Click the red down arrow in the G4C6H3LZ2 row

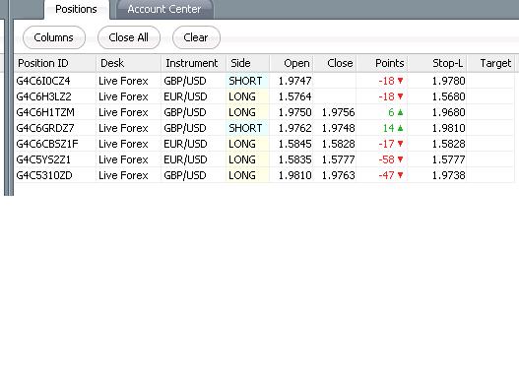point(400,96)
